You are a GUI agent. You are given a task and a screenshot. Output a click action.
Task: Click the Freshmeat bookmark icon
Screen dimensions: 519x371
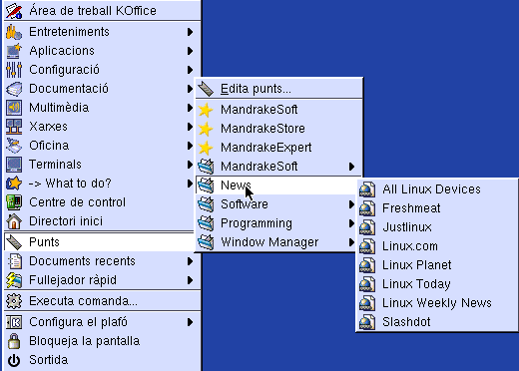click(x=367, y=208)
